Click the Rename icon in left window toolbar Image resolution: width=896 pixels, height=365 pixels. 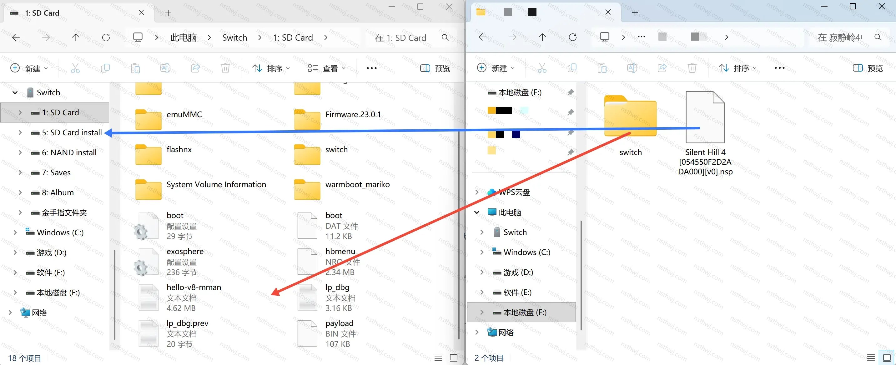click(x=165, y=68)
